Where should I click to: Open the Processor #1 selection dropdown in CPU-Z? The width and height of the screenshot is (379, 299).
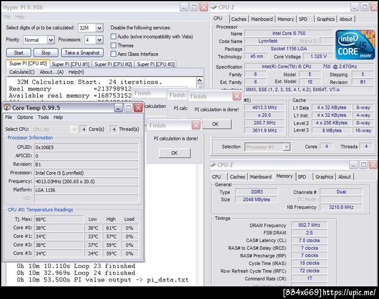(x=286, y=147)
